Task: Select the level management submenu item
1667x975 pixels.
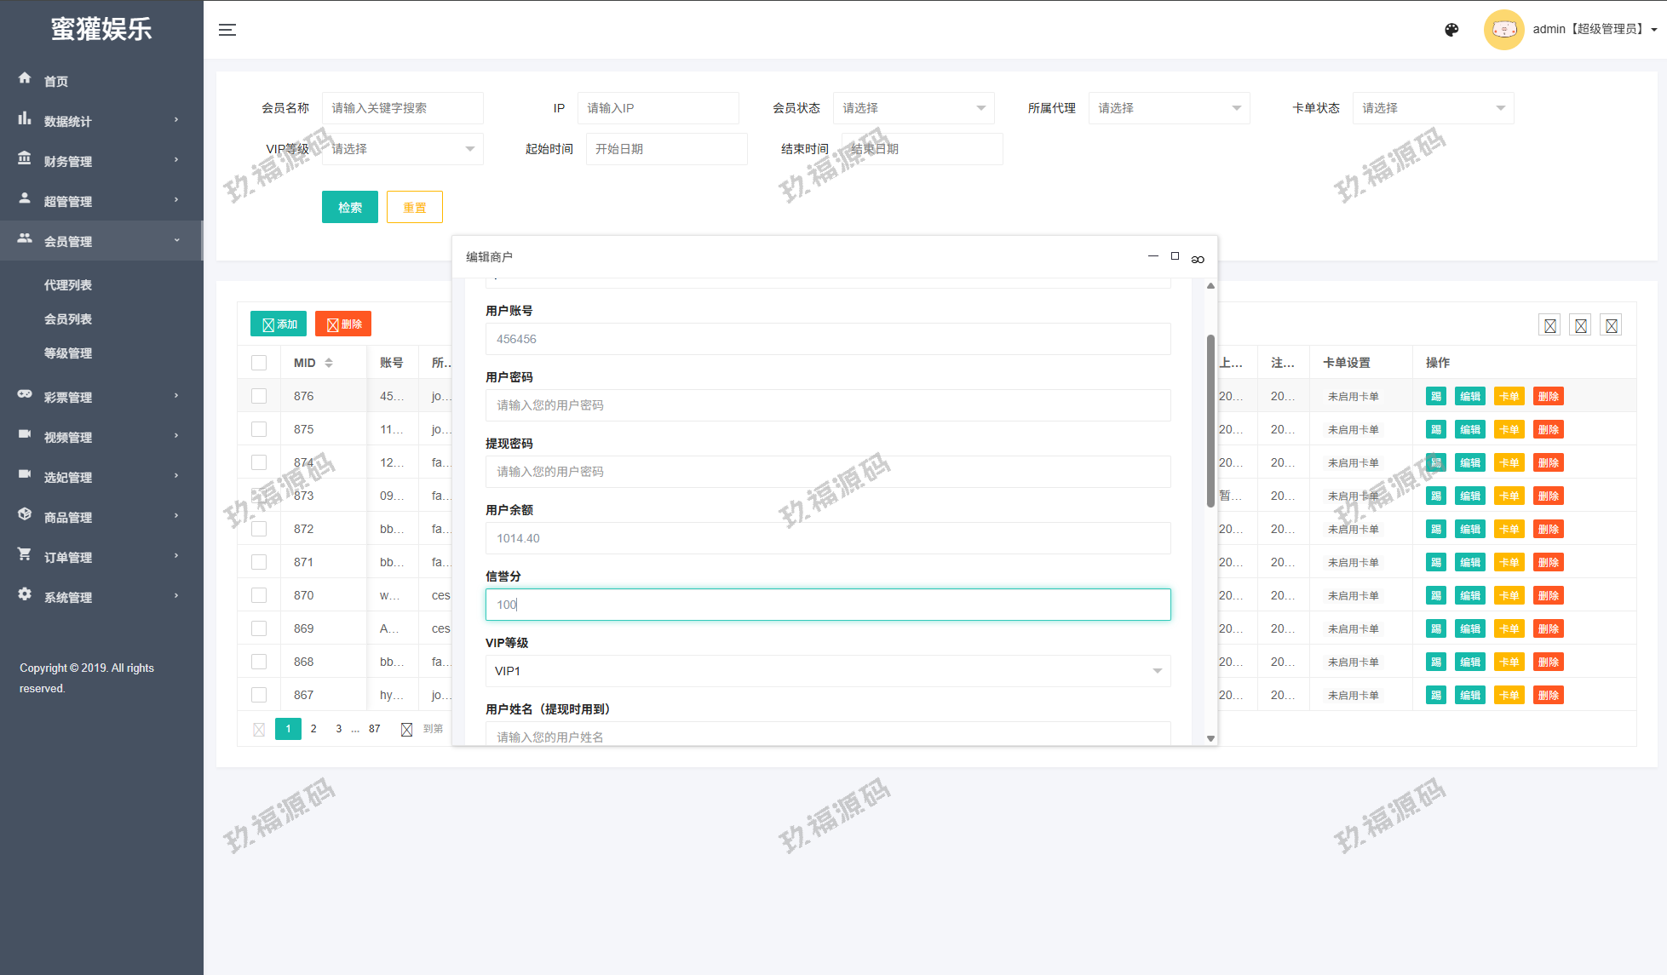Action: click(x=68, y=353)
